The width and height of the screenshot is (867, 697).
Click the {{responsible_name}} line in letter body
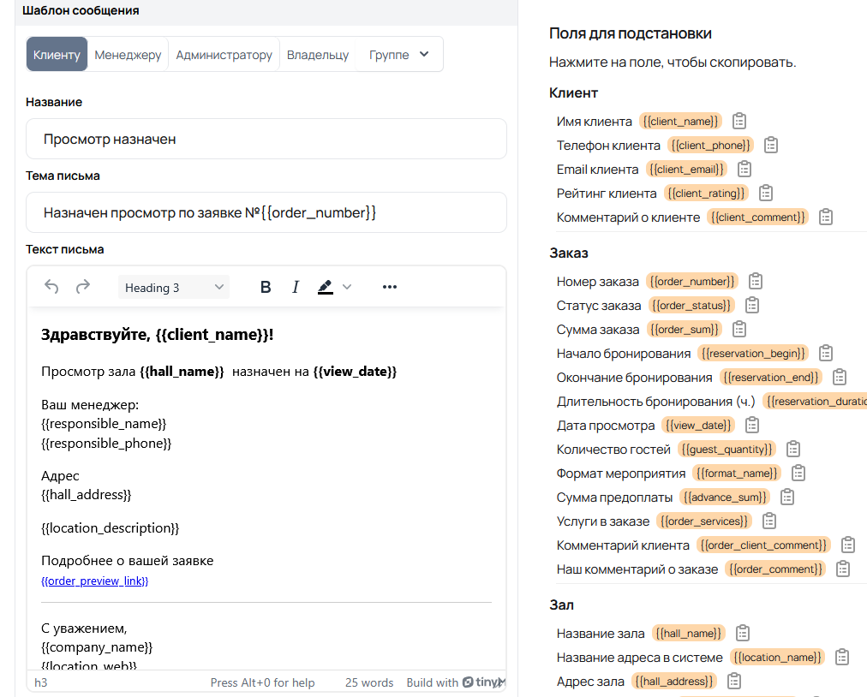pos(104,424)
